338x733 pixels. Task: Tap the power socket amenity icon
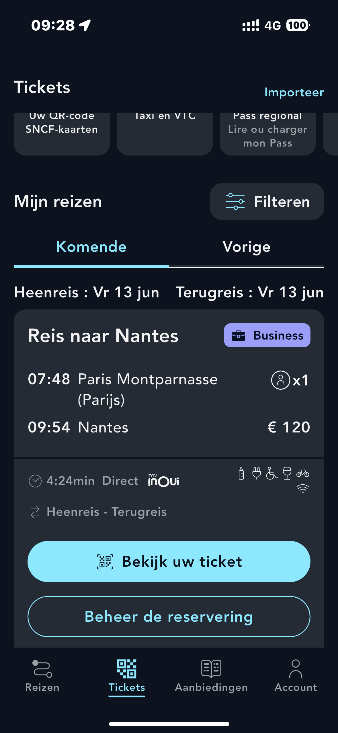[257, 473]
